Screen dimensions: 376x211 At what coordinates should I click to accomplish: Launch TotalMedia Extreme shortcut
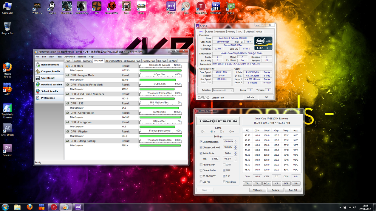7,111
